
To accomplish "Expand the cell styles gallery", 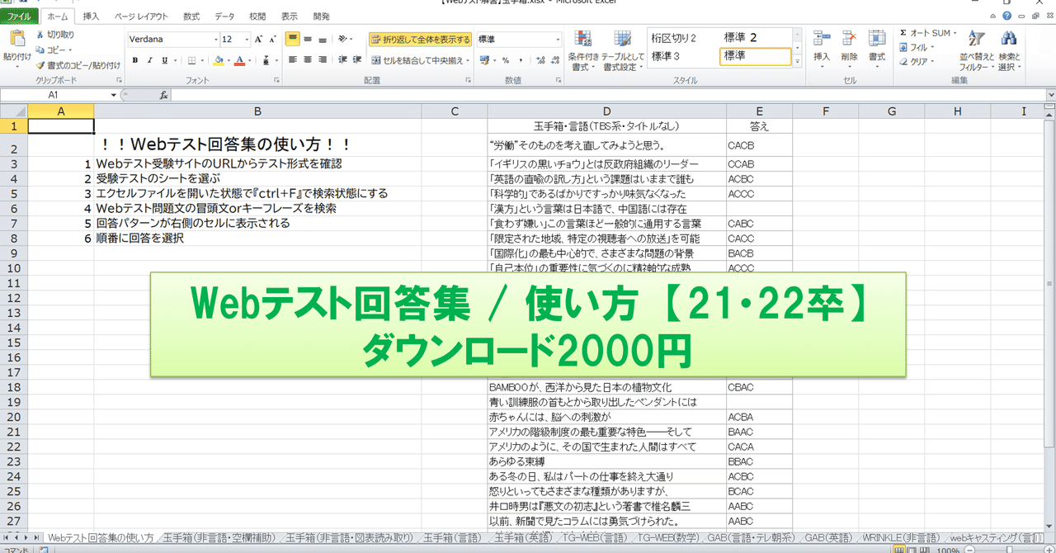I will click(x=798, y=62).
